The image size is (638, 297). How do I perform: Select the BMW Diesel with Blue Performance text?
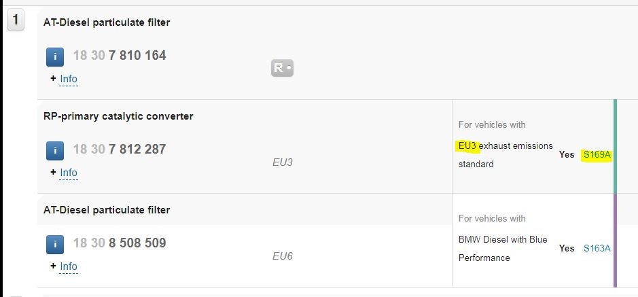[x=503, y=249]
